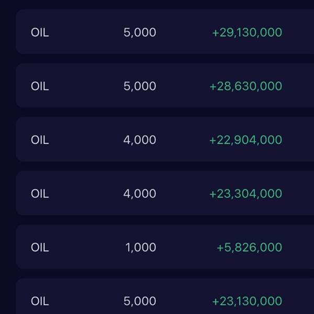
Task: Click the 1,000 quantity value
Action: (141, 248)
